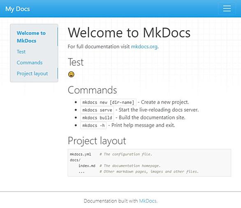Click the Test section heading
The image size is (241, 208).
tap(76, 62)
